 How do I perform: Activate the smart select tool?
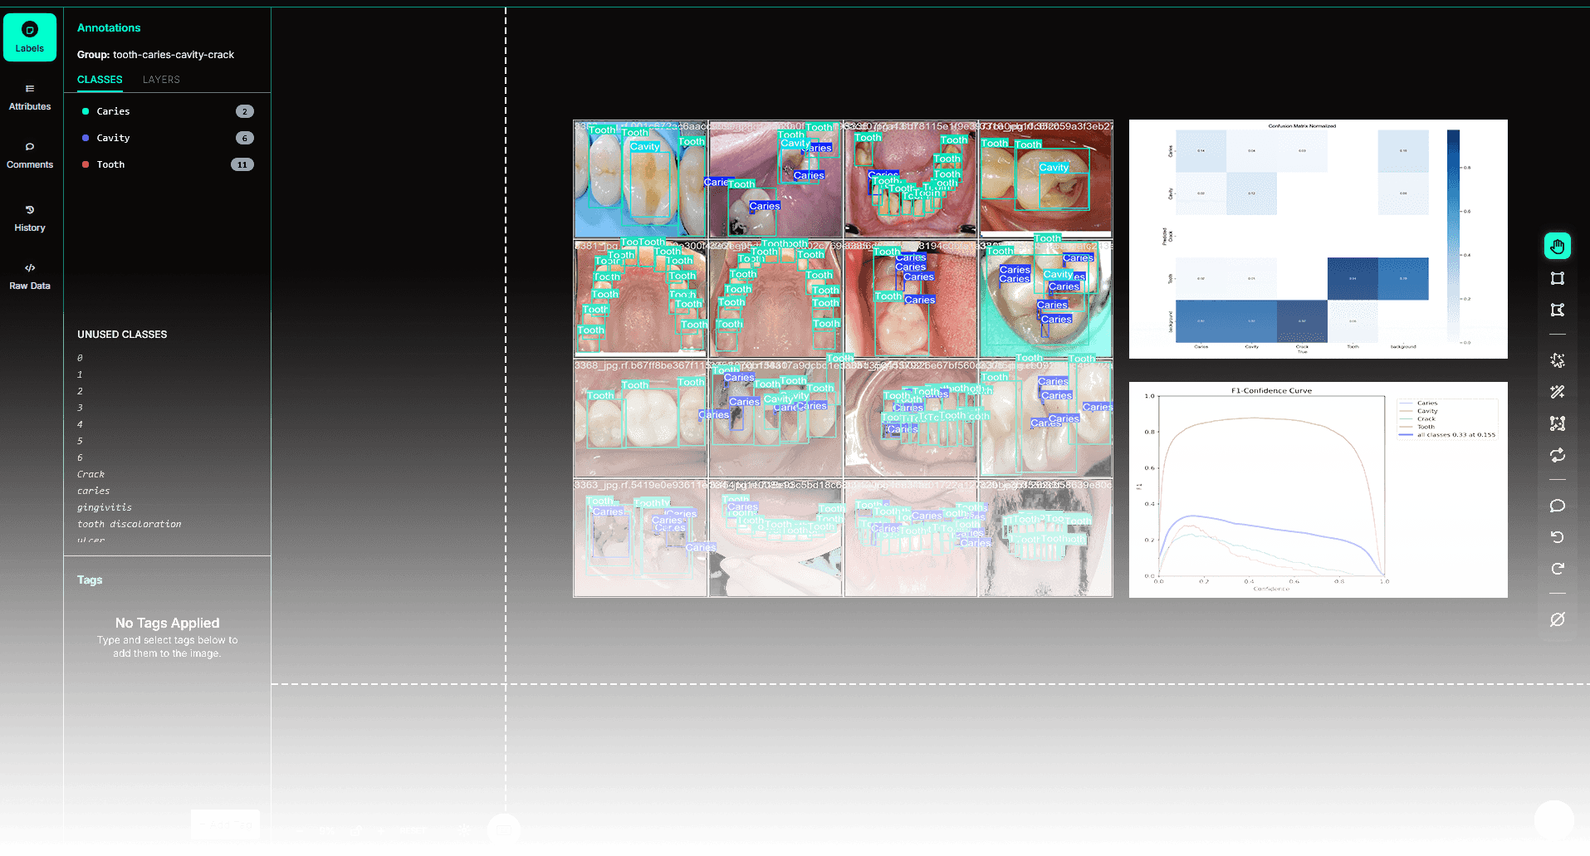[1557, 360]
